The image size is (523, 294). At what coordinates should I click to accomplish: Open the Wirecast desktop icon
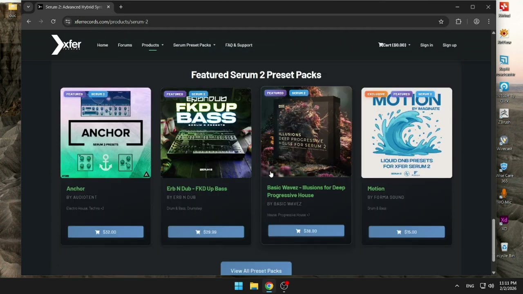(504, 143)
